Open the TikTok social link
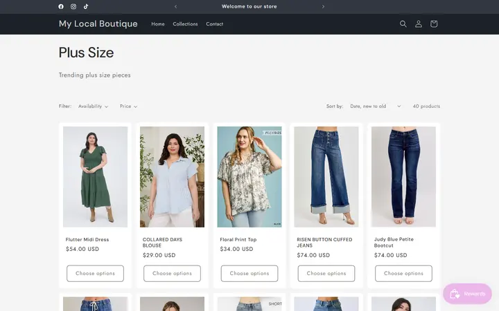The height and width of the screenshot is (311, 499). [x=86, y=6]
